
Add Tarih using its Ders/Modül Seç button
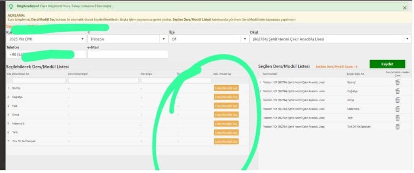point(226,133)
